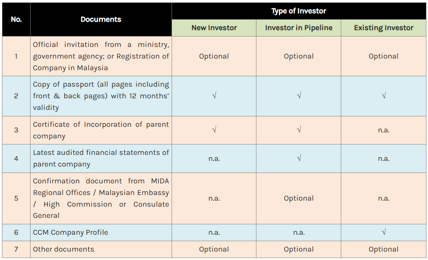Image resolution: width=428 pixels, height=260 pixels.
Task: Select Investor in Pipeline checkmark for audited statements
Action: pos(299,158)
